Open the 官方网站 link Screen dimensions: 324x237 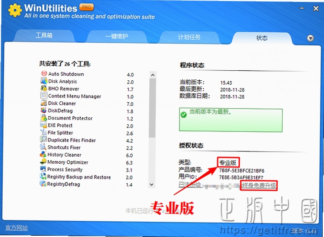[16, 228]
